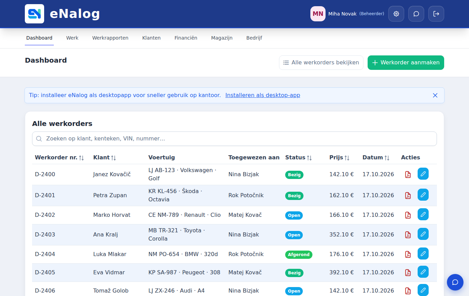
Task: Open the settings gear in header
Action: click(396, 14)
